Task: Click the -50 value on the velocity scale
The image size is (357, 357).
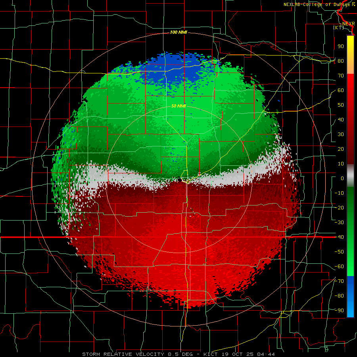Action: (x=339, y=252)
